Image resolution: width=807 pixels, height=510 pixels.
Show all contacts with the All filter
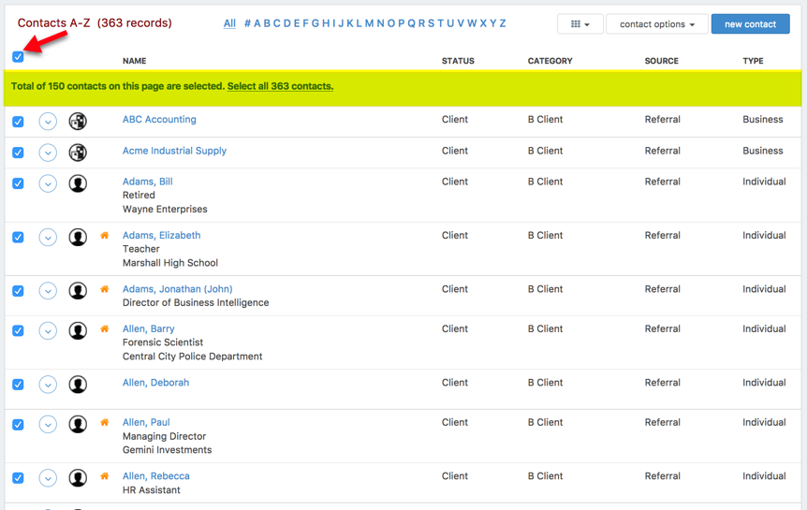(x=229, y=23)
